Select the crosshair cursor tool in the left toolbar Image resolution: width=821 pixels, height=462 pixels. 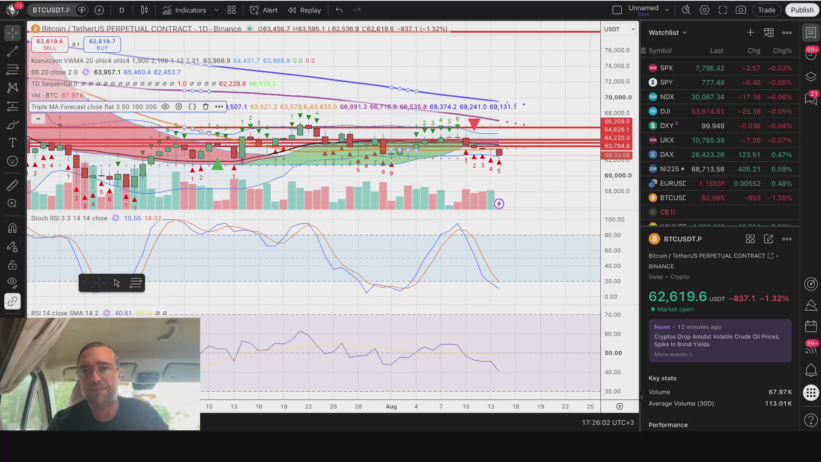(x=12, y=33)
